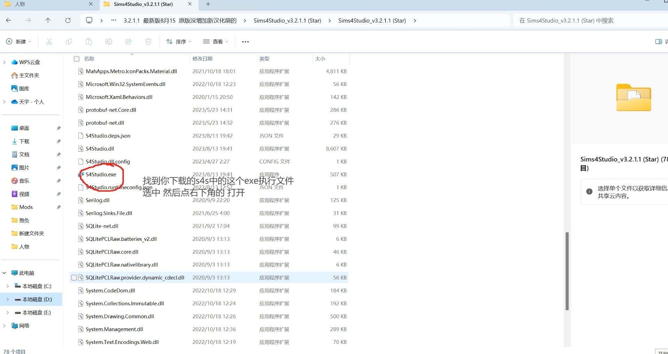Expand 本地磁盘 (D:) node
The height and width of the screenshot is (354, 668).
(x=8, y=300)
